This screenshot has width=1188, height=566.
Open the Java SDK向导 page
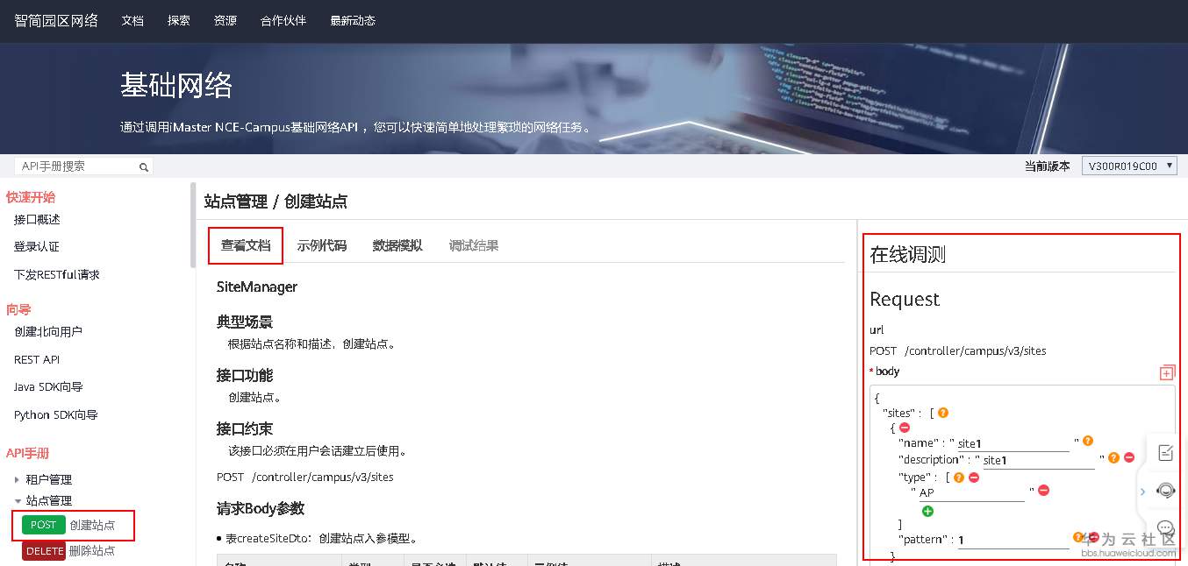(48, 386)
